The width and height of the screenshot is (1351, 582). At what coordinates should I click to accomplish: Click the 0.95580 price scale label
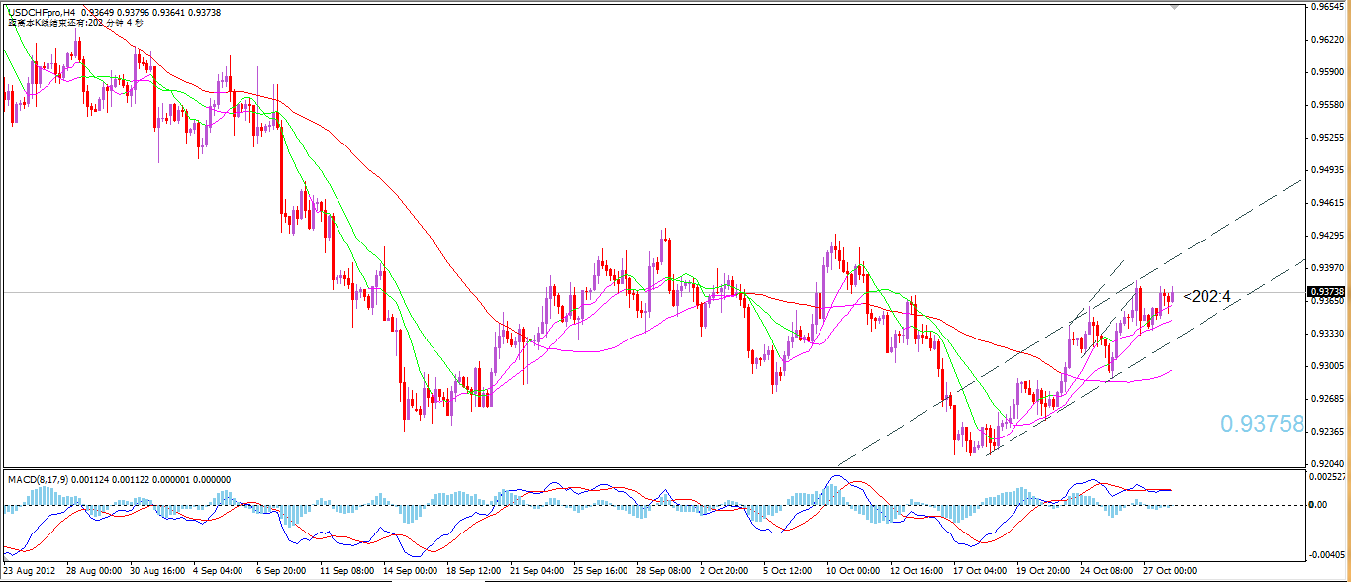click(x=1326, y=105)
